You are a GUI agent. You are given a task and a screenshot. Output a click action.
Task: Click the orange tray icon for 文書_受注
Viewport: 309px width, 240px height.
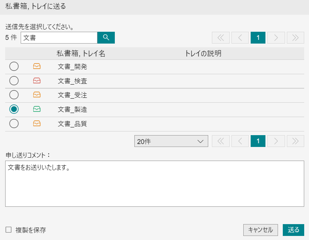(37, 95)
